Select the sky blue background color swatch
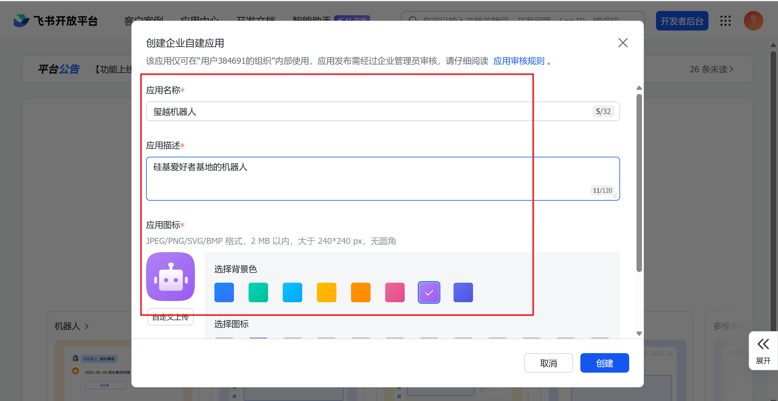Image resolution: width=778 pixels, height=401 pixels. coord(292,292)
